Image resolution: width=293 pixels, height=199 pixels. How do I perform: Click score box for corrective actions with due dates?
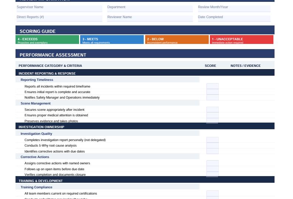pos(212,151)
